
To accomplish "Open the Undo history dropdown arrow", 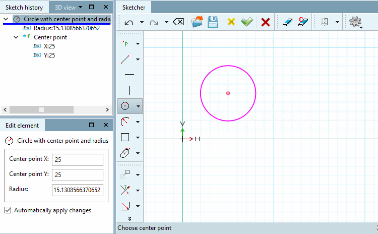I will tap(142, 22).
